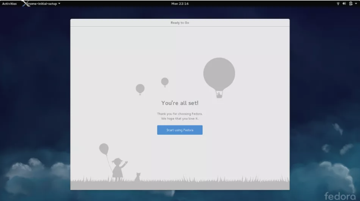This screenshot has height=201, width=360.
Task: Expand the arrow beside gnome-initial-setup
Action: 59,4
